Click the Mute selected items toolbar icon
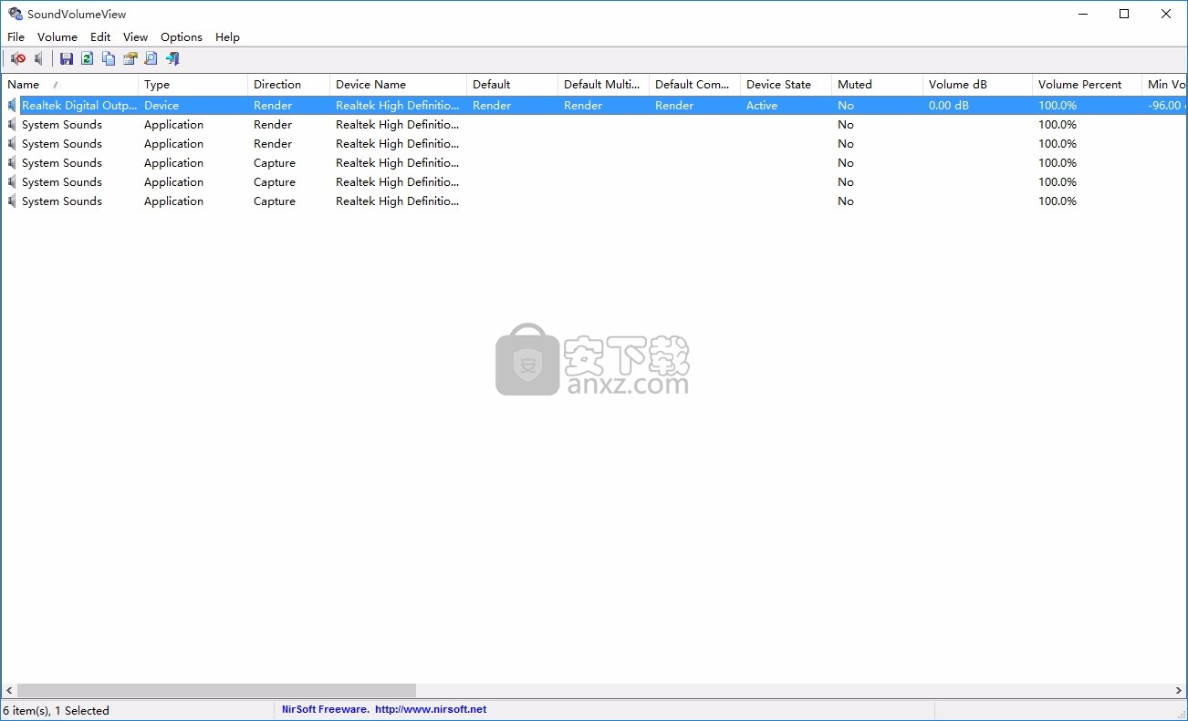The width and height of the screenshot is (1188, 721). [17, 58]
